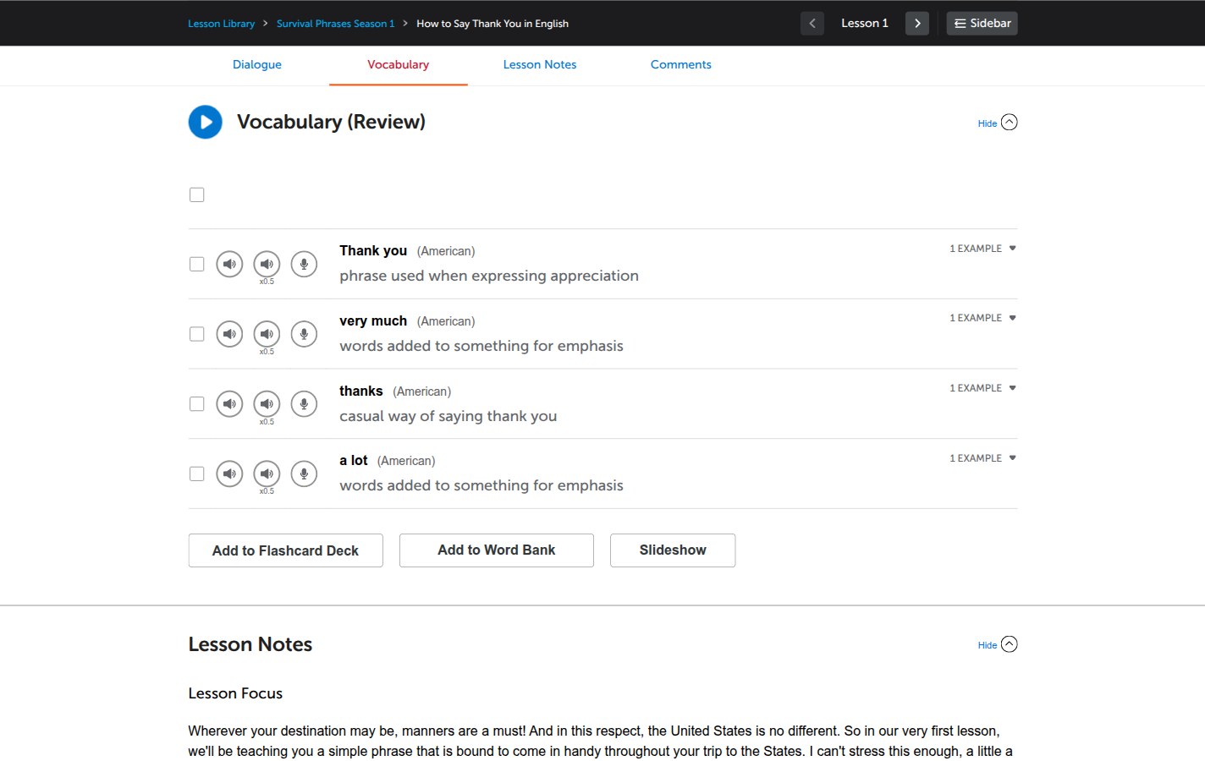The height and width of the screenshot is (761, 1205).
Task: Collapse the Lesson Notes section with Hide
Action: [x=998, y=644]
